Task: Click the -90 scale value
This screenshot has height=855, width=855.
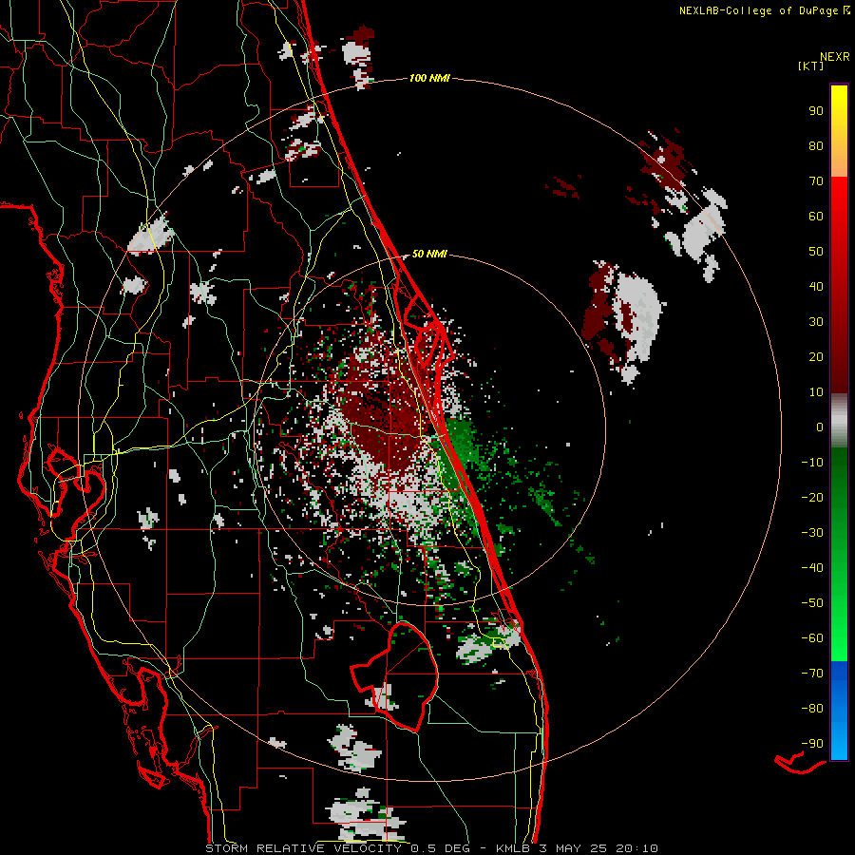Action: [x=812, y=744]
